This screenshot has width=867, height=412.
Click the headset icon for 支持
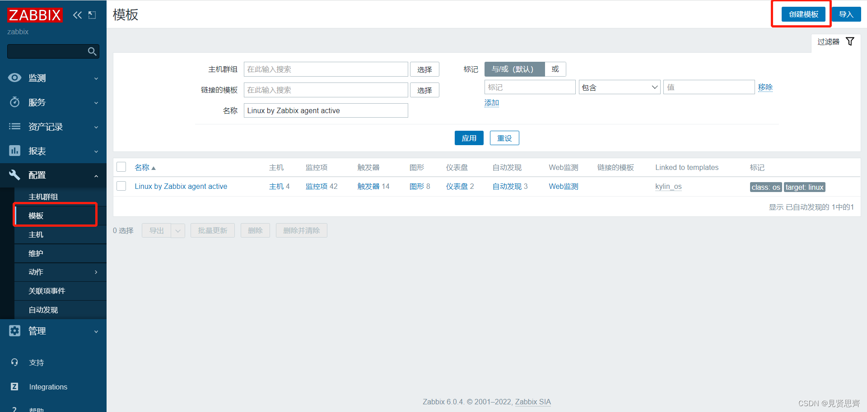point(14,362)
